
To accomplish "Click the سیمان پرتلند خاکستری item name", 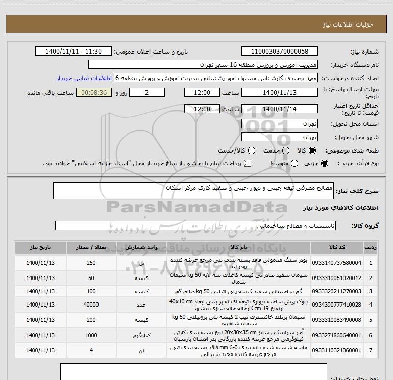I will [x=239, y=320].
